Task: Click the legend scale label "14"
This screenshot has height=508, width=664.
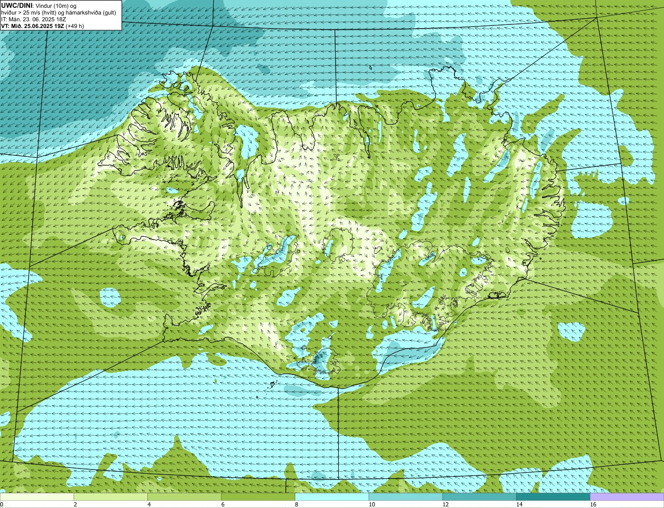Action: click(519, 504)
